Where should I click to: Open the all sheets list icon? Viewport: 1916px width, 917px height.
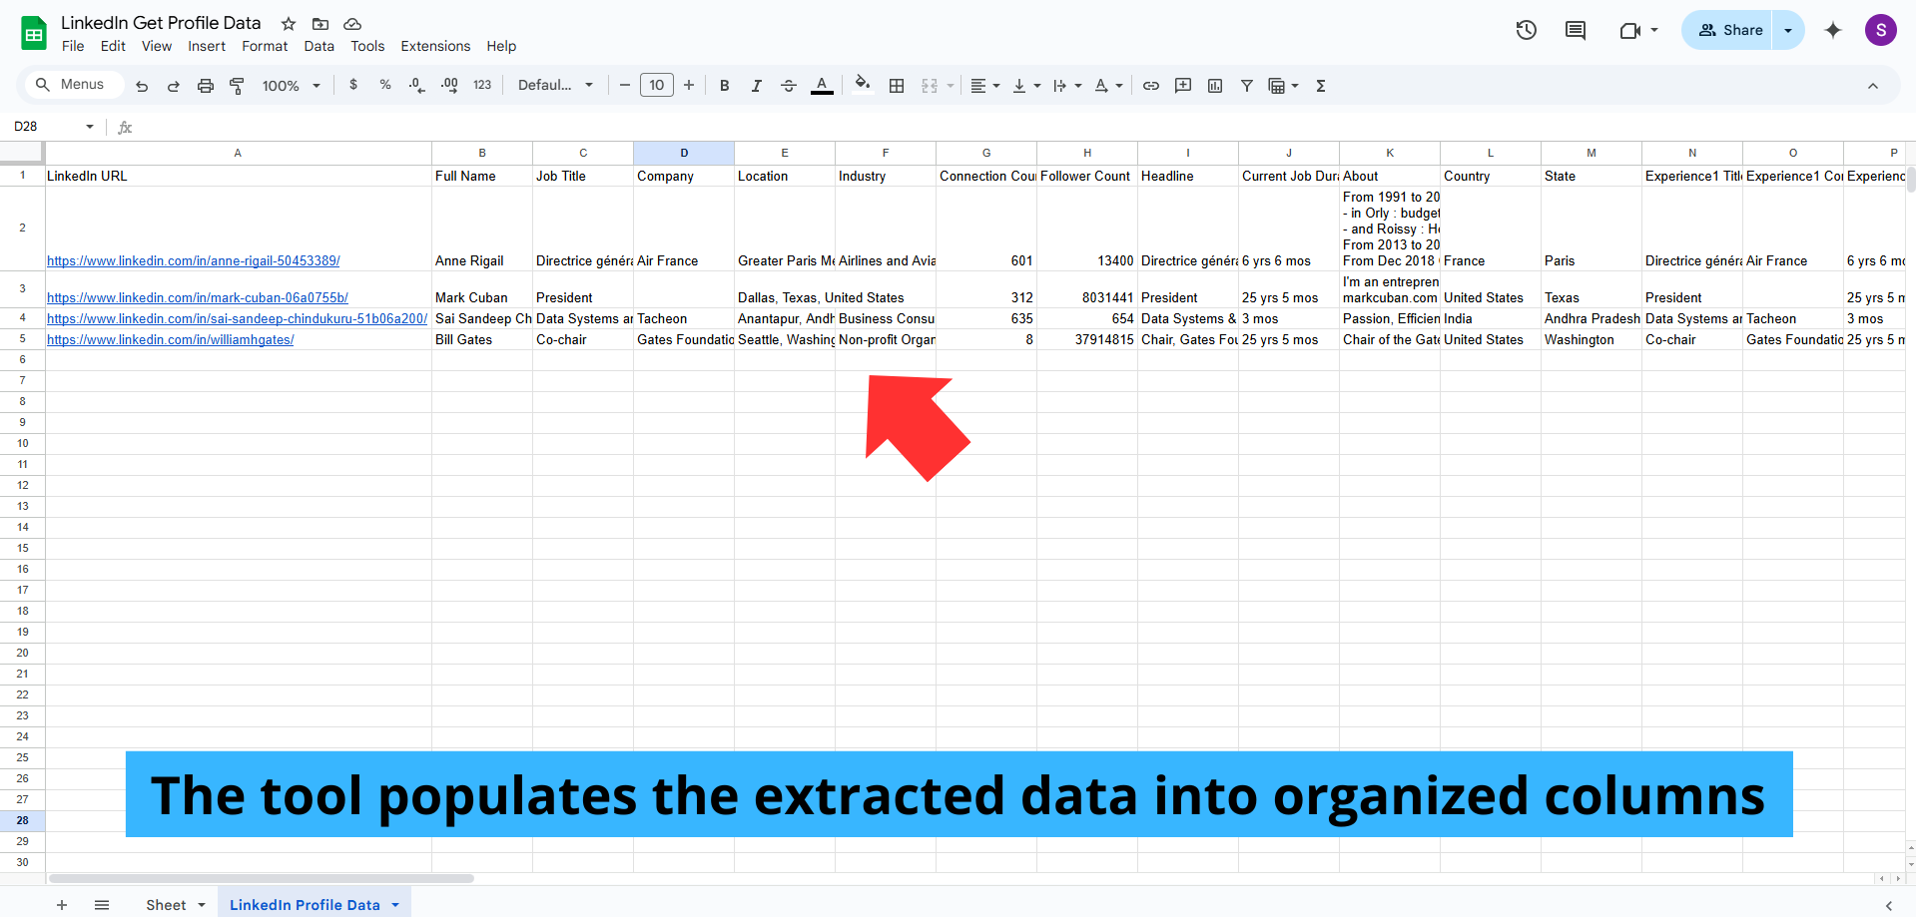tap(102, 905)
